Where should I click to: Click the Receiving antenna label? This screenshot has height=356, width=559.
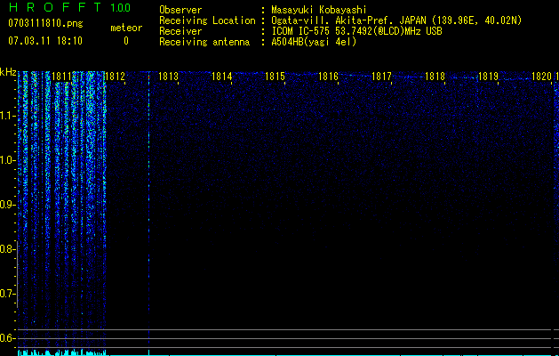tap(204, 42)
